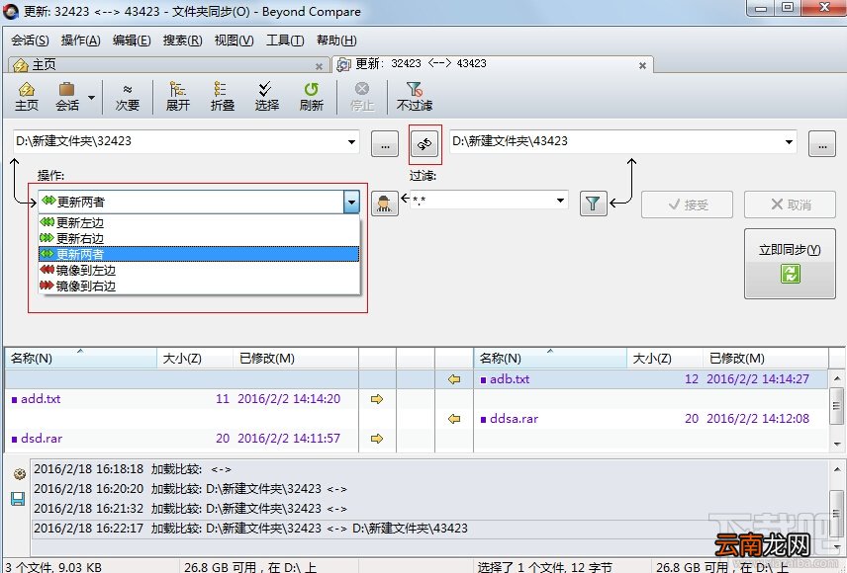Open the 搜索 menu
The image size is (847, 573).
(x=183, y=41)
